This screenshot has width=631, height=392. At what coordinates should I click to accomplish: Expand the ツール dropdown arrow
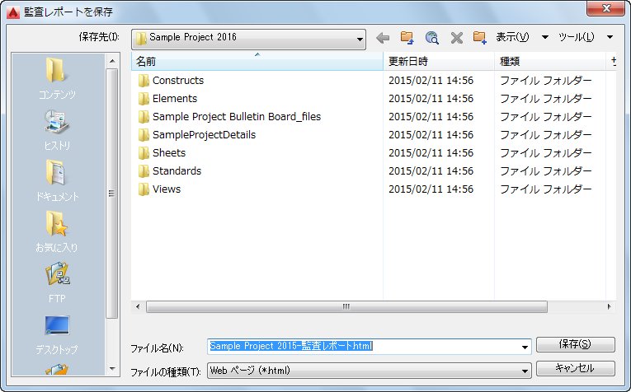tap(610, 37)
